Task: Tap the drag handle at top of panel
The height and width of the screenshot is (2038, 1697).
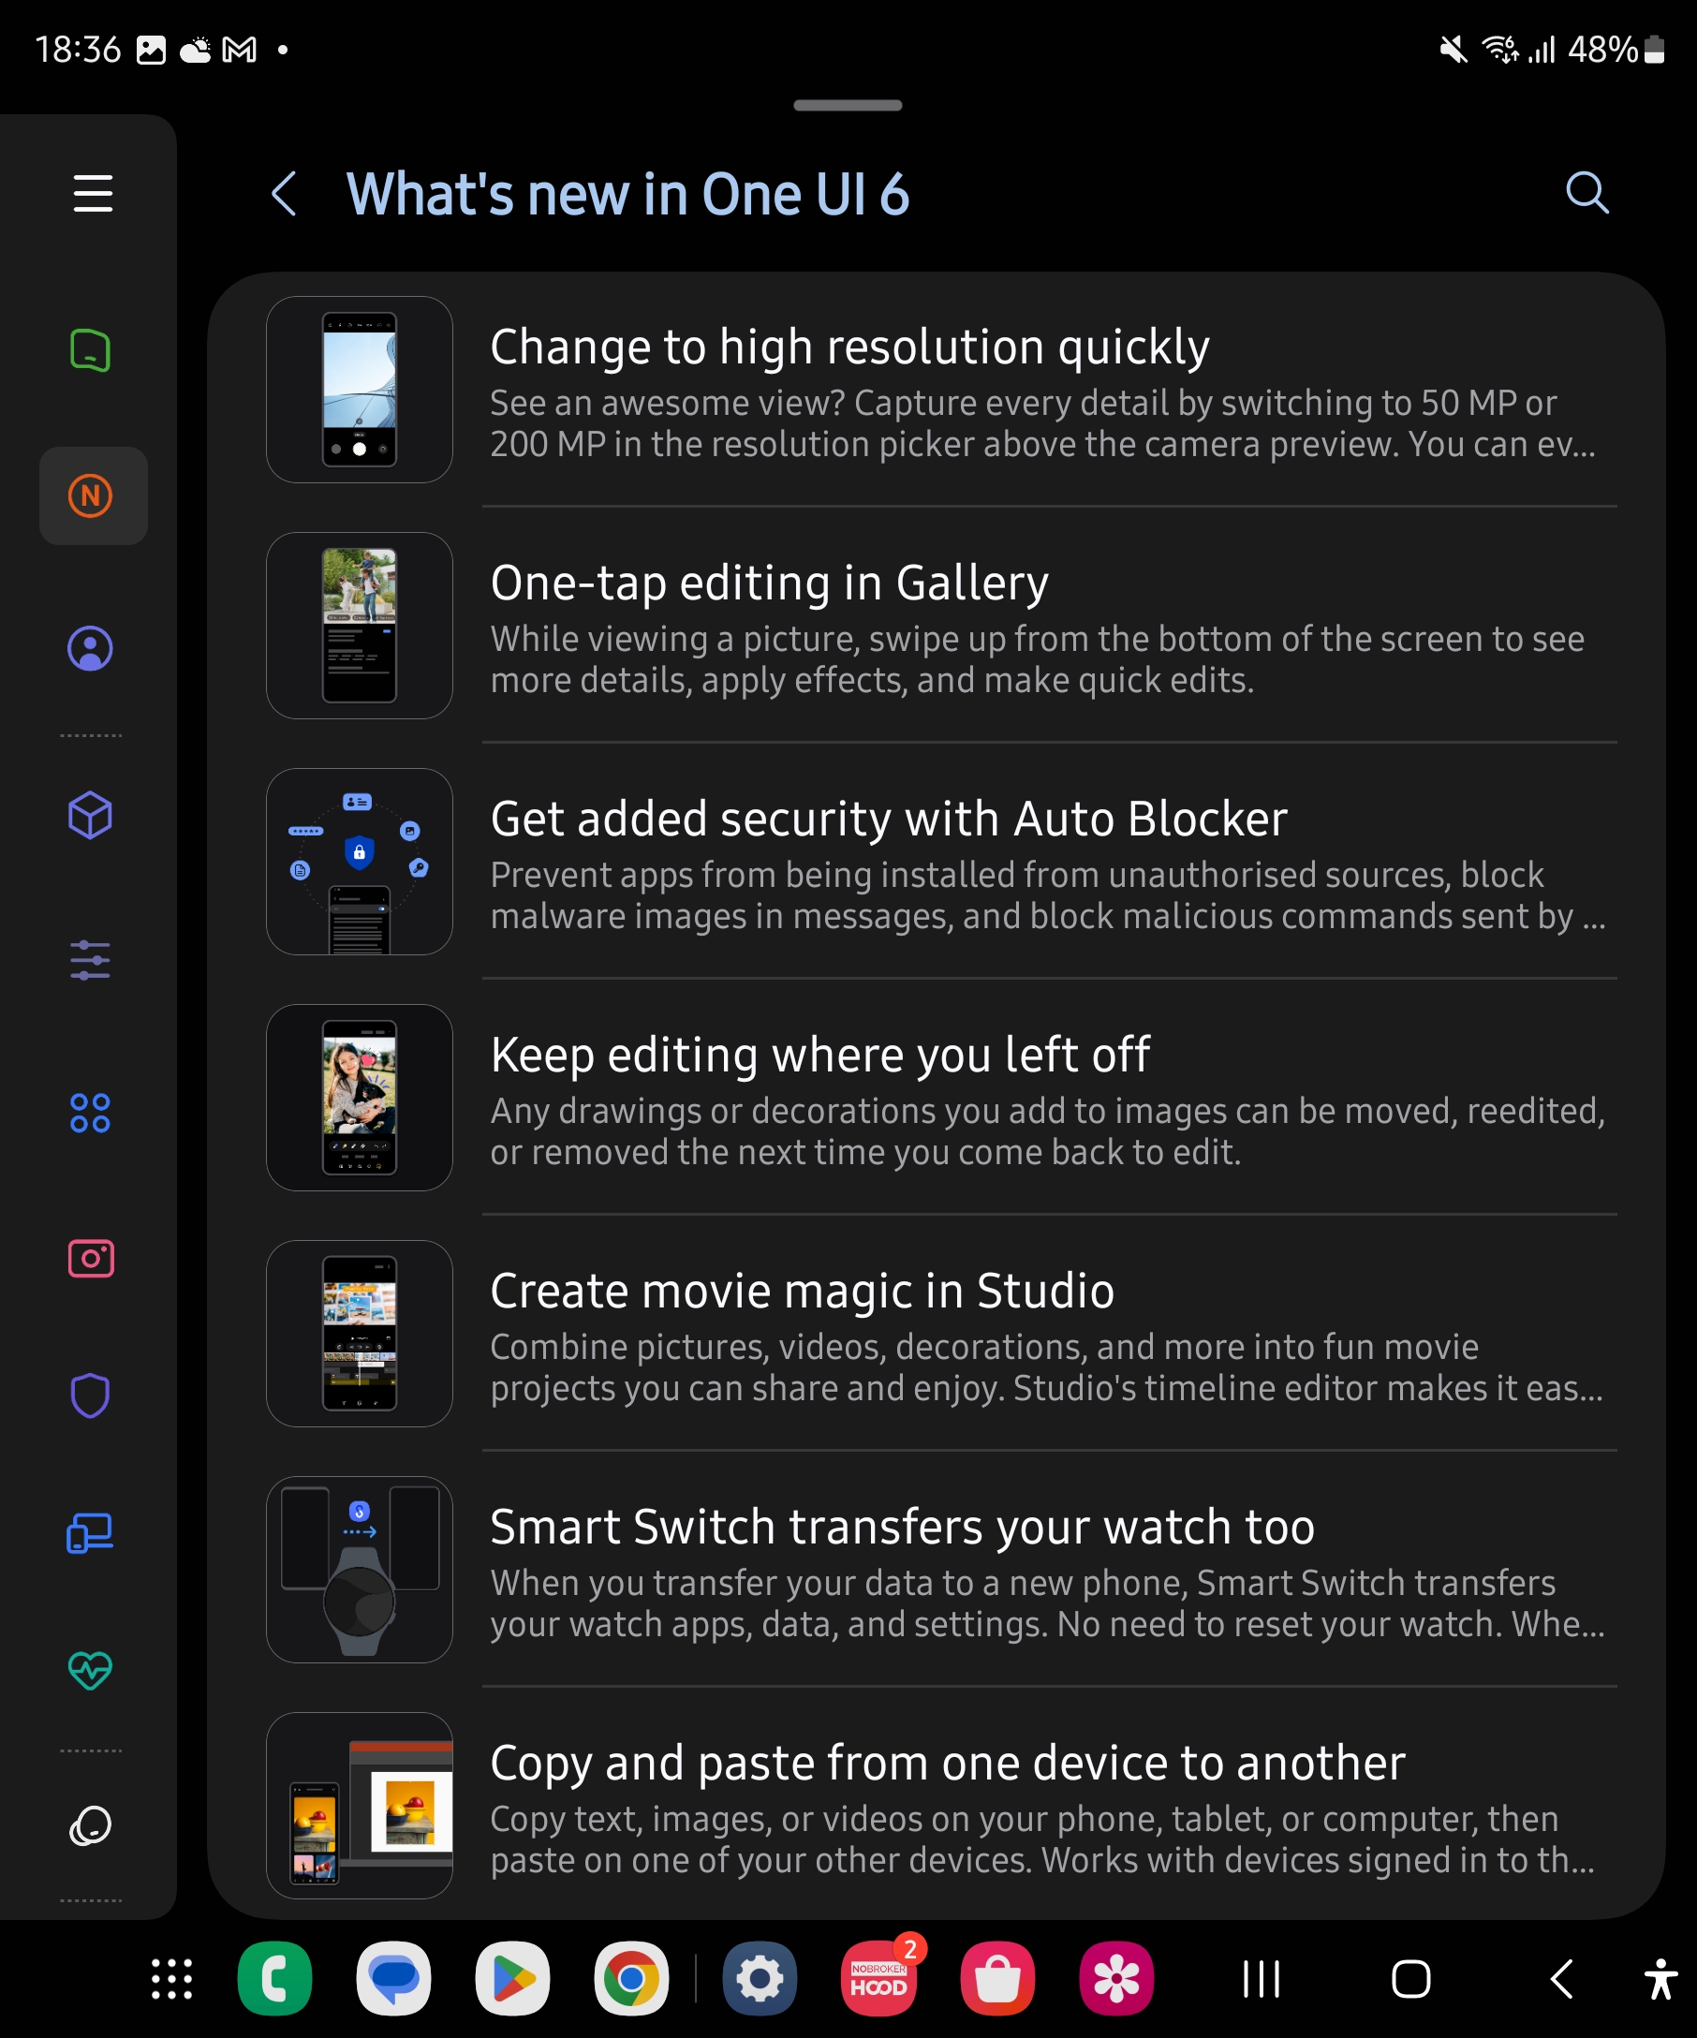Action: click(x=847, y=105)
